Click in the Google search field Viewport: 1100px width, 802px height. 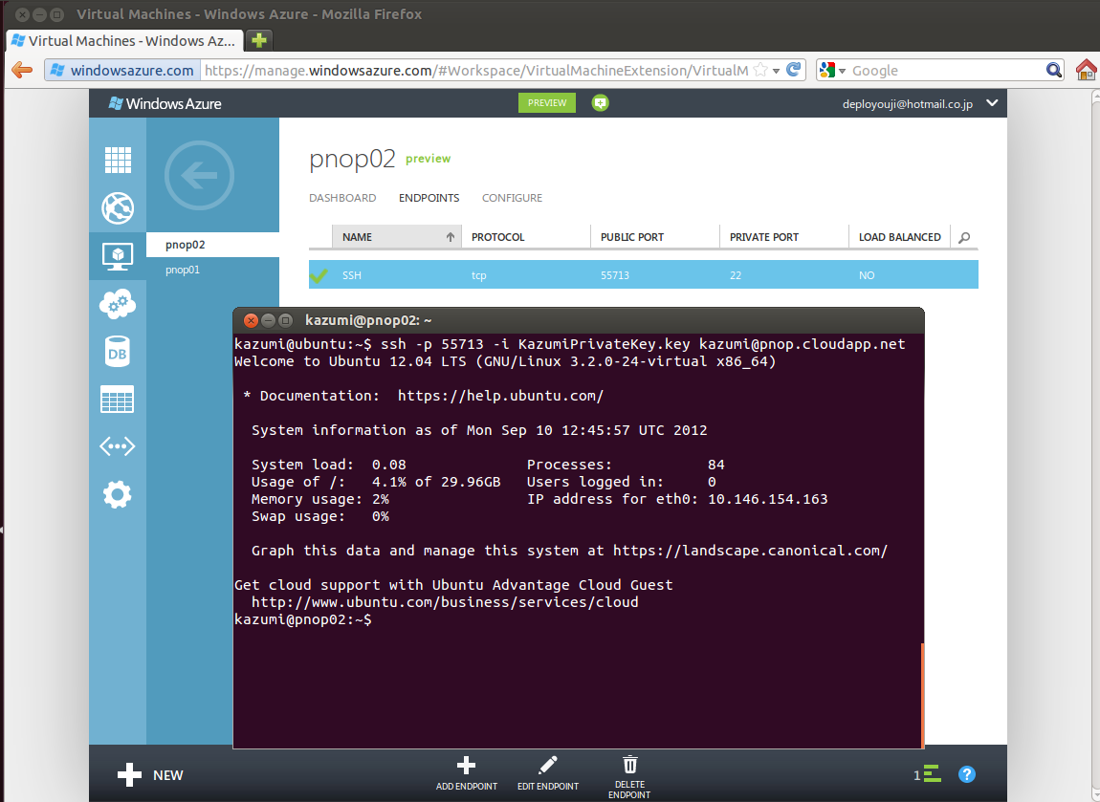(x=946, y=70)
